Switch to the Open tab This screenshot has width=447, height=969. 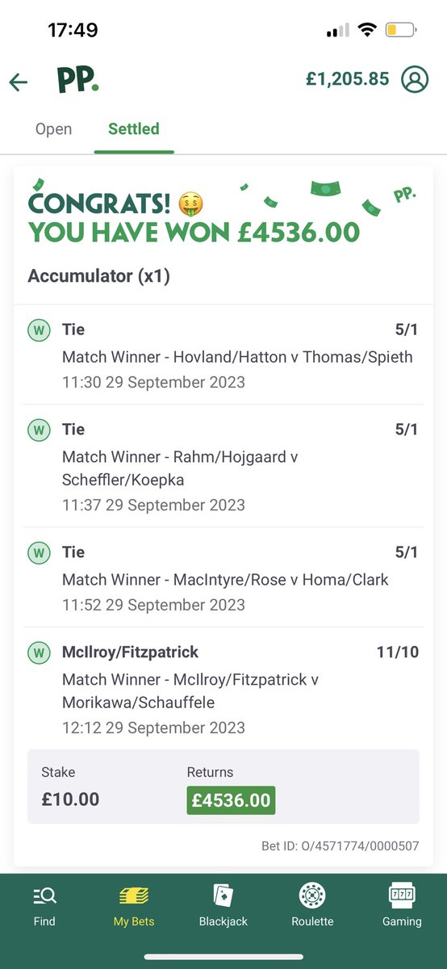(x=53, y=129)
